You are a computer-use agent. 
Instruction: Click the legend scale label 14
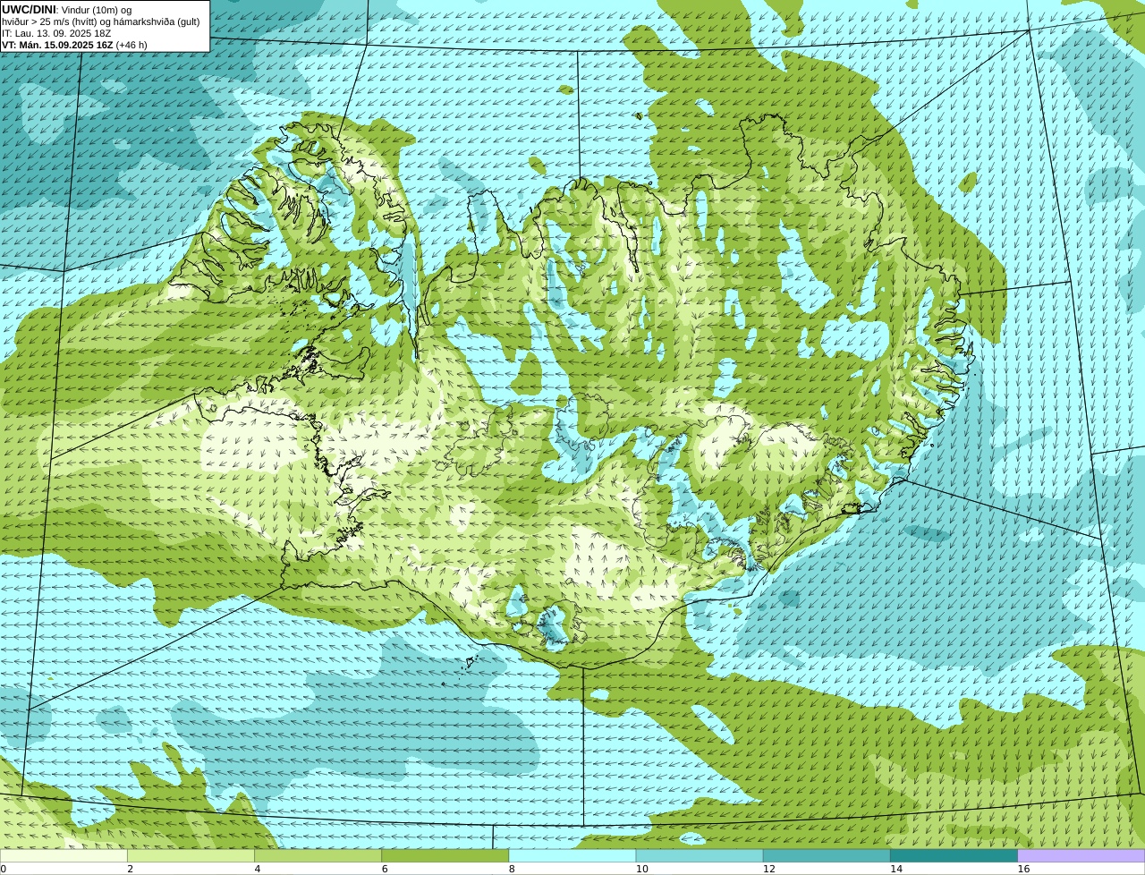click(x=896, y=869)
